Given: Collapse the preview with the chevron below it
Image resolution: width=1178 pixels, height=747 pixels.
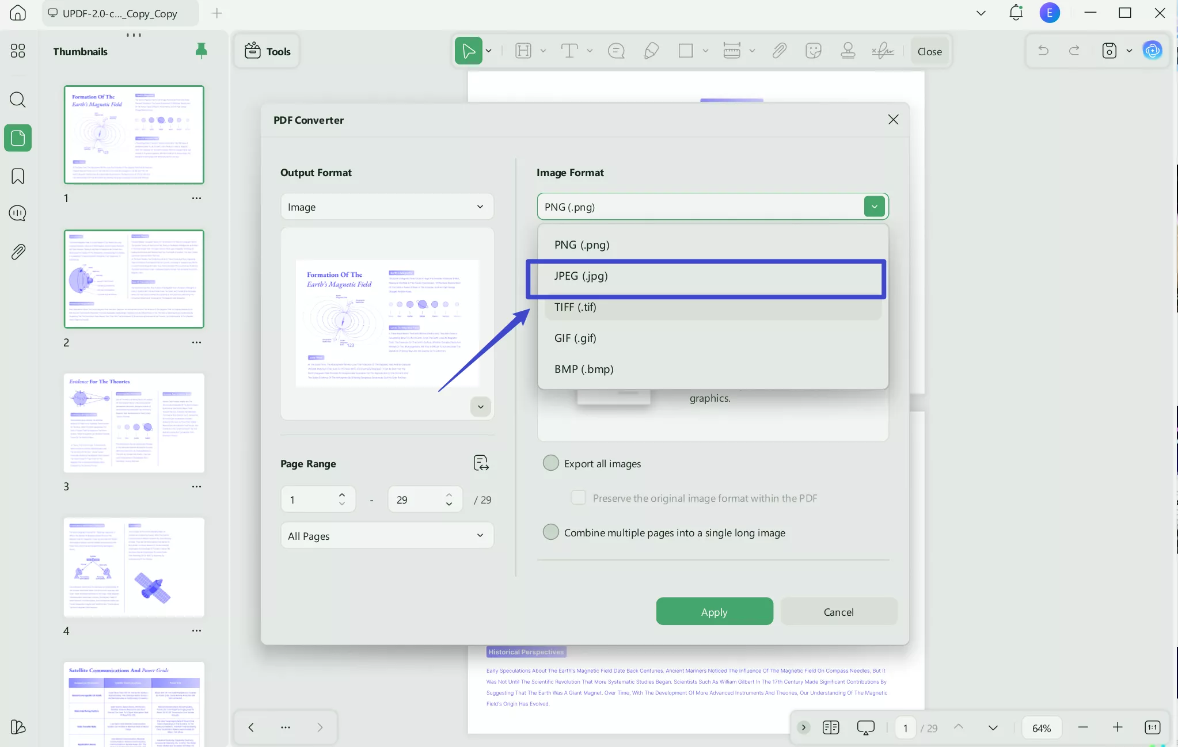Looking at the screenshot, I should [x=480, y=406].
